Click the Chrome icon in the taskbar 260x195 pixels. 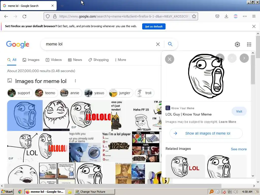pos(20,192)
